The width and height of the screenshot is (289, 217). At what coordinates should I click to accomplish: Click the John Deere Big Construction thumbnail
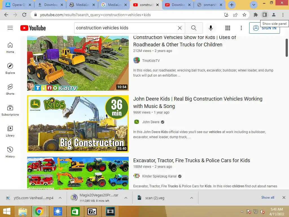pyautogui.click(x=78, y=124)
